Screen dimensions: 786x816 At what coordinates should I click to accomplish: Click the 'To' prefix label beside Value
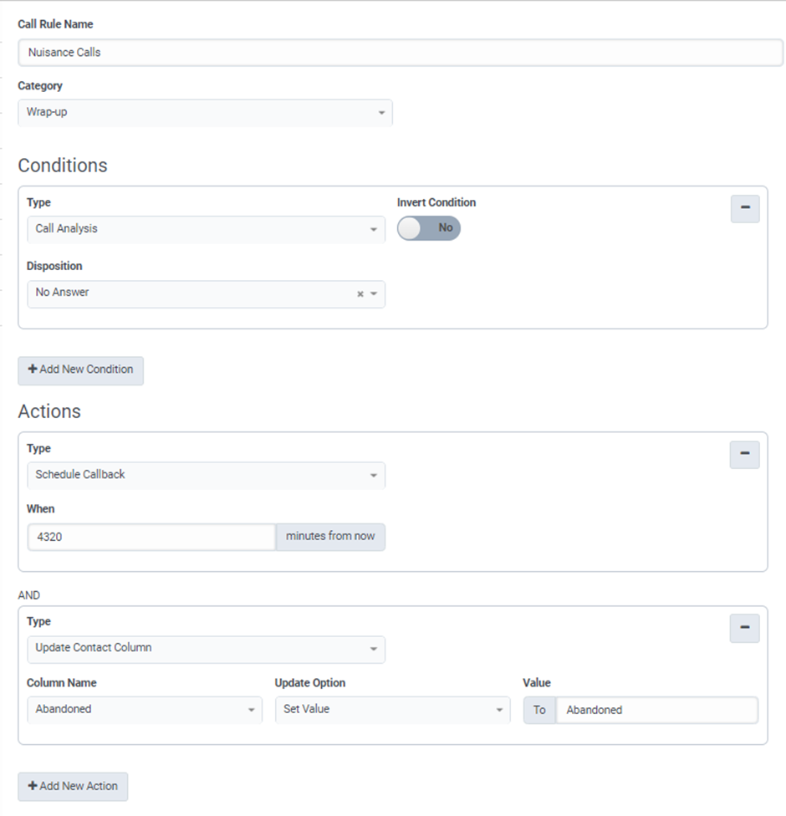[539, 711]
